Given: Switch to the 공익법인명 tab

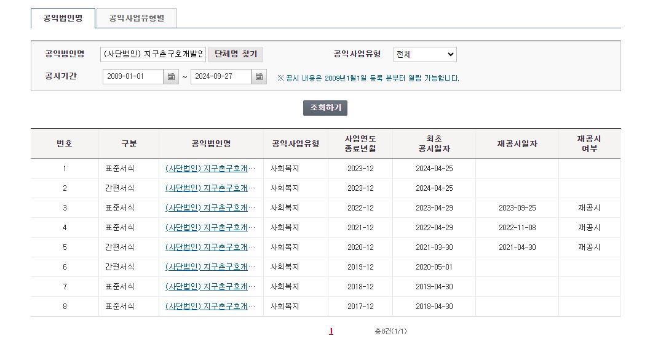Looking at the screenshot, I should [x=63, y=18].
